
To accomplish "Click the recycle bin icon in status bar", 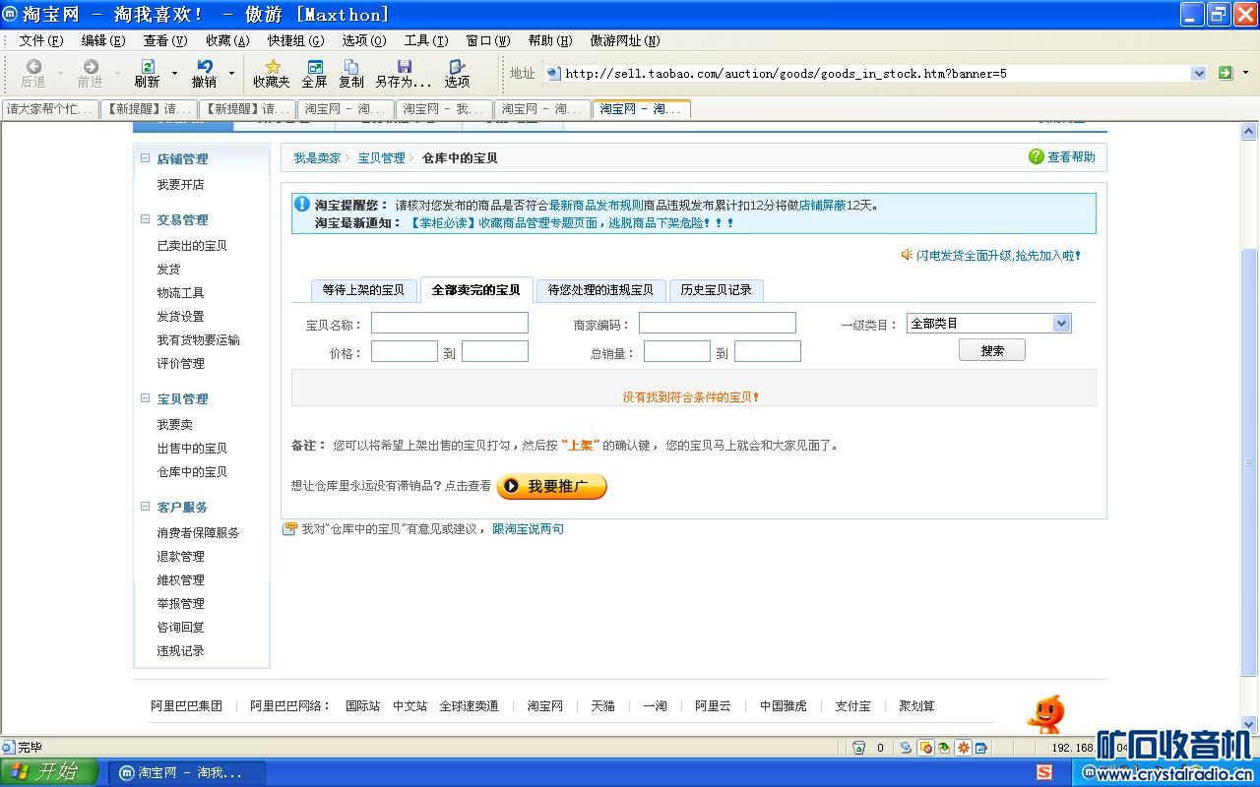I will [x=858, y=748].
